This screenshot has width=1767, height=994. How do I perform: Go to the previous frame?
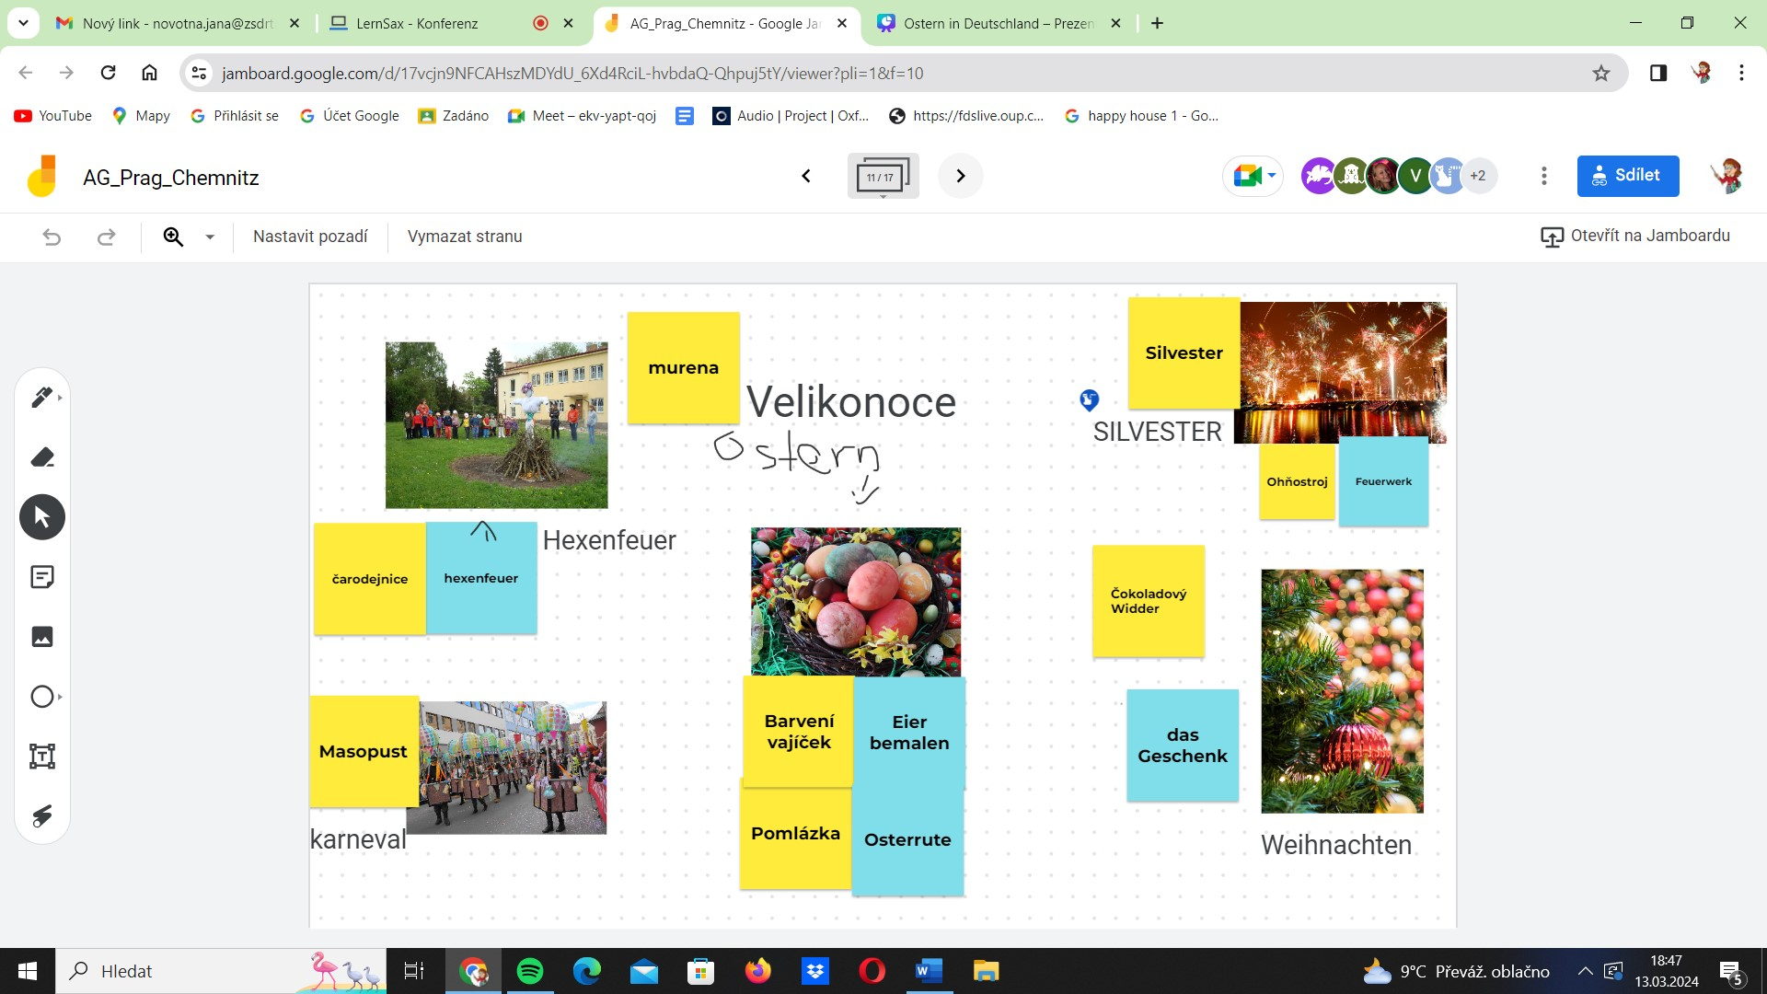(x=806, y=176)
